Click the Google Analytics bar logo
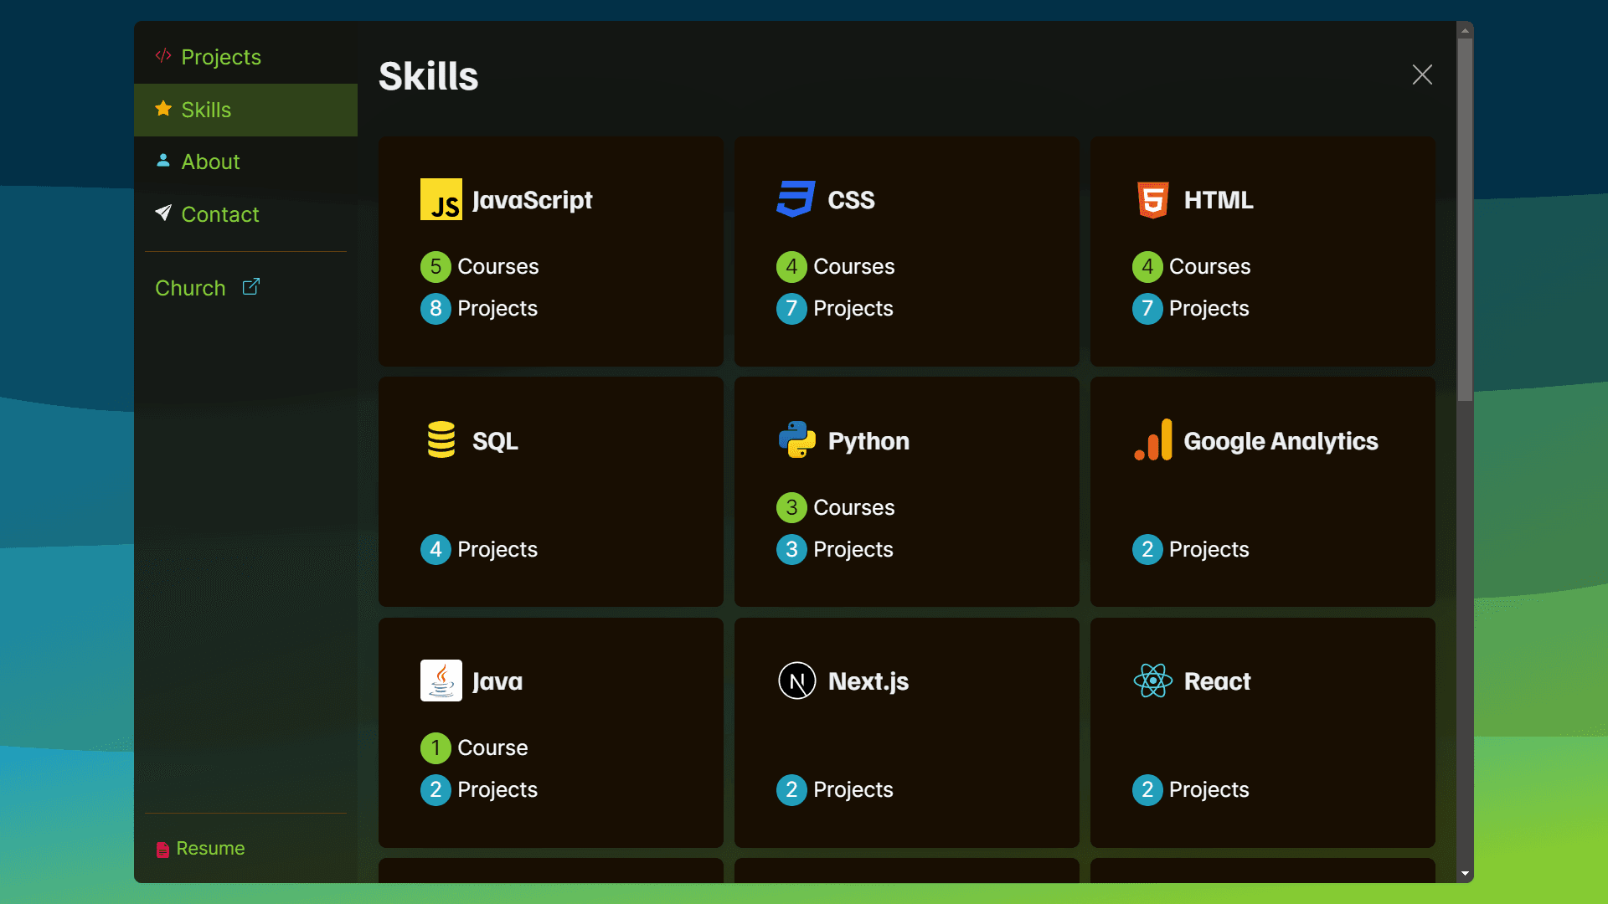 tap(1153, 439)
